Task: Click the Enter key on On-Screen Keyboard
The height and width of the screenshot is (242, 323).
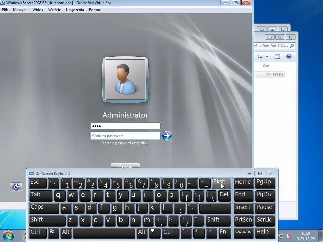Action: click(x=215, y=209)
